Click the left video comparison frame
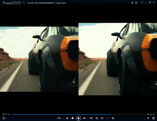 coord(39,59)
